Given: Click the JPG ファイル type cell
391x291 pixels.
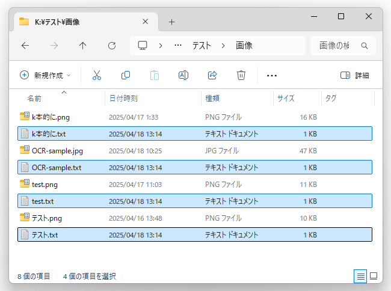Looking at the screenshot, I should (x=222, y=151).
